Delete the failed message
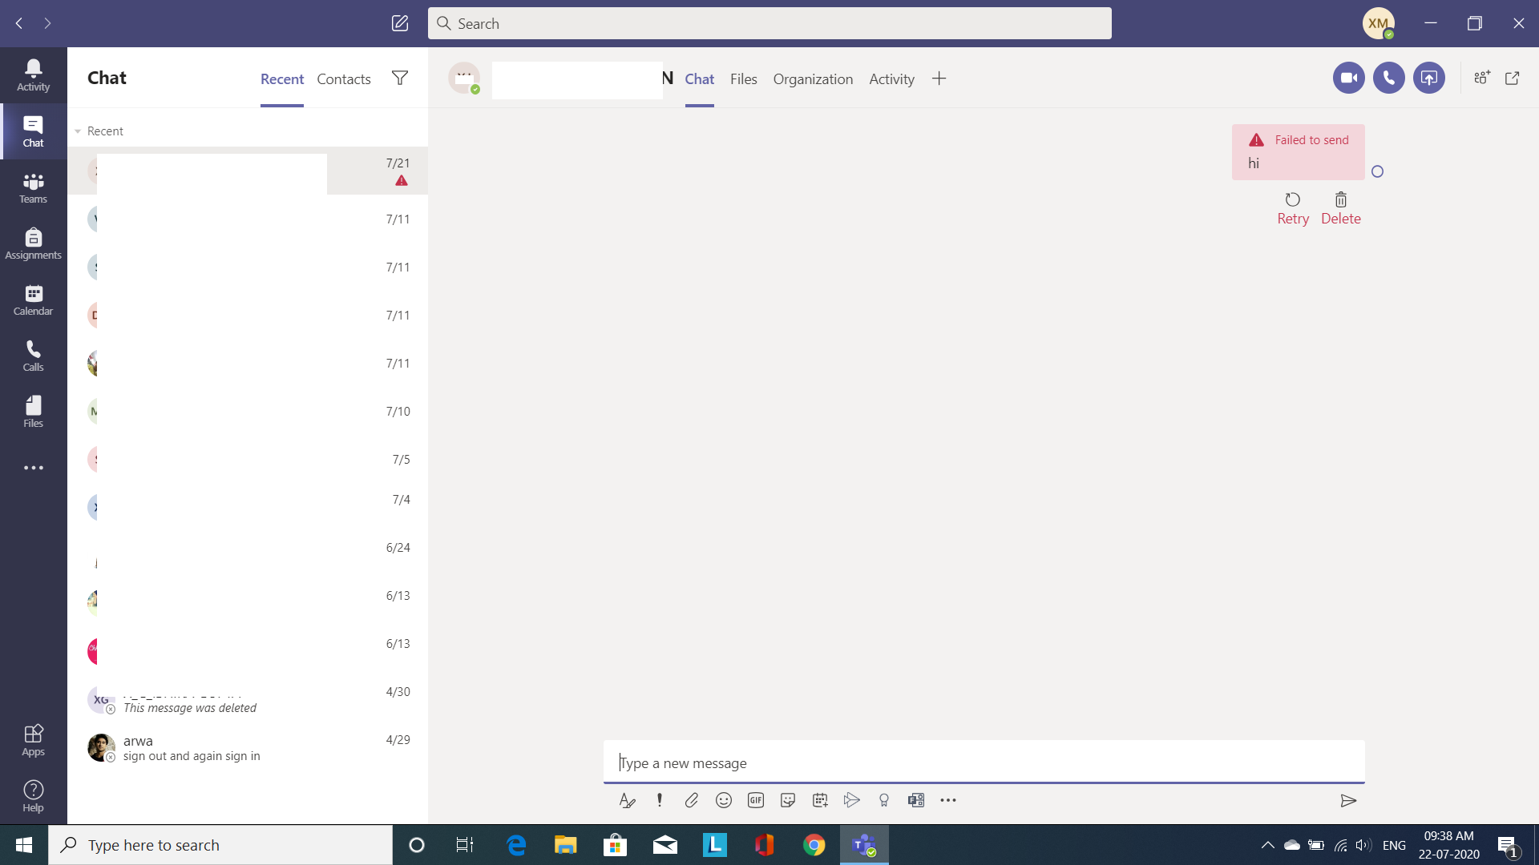 [x=1340, y=208]
